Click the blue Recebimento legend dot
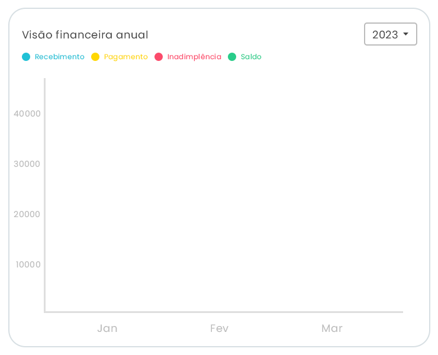438x355 pixels. tap(26, 57)
